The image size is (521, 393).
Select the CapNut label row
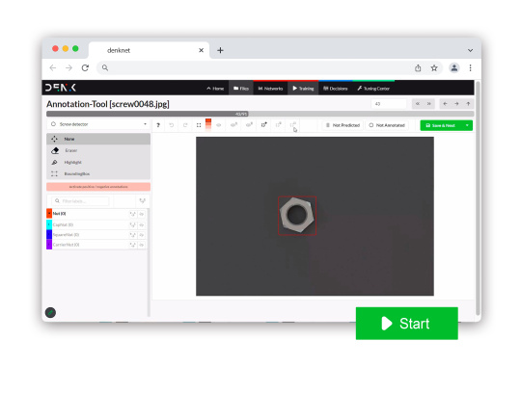[x=96, y=224]
